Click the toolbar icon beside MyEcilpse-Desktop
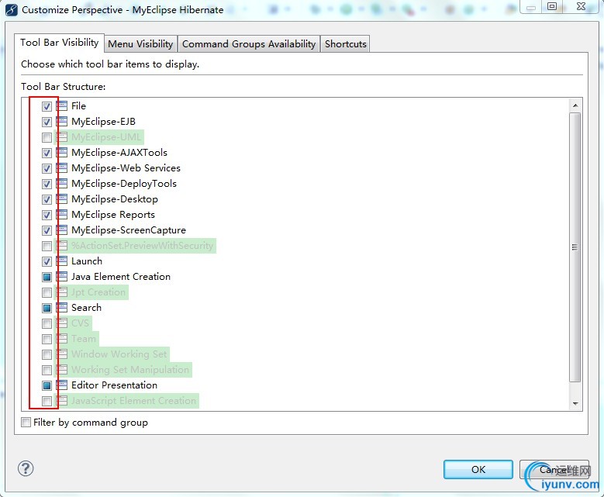The width and height of the screenshot is (604, 497). pos(61,199)
